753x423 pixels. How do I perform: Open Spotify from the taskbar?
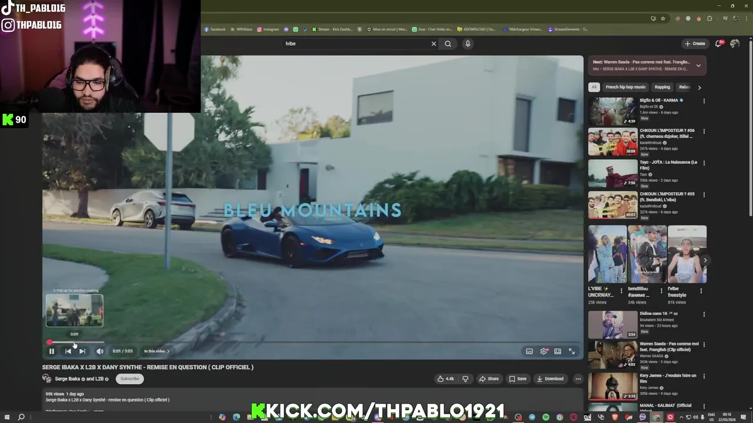(546, 417)
